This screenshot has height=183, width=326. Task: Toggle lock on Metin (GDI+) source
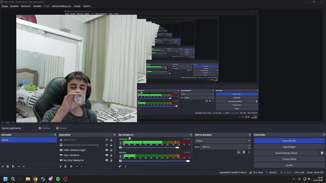click(x=111, y=140)
